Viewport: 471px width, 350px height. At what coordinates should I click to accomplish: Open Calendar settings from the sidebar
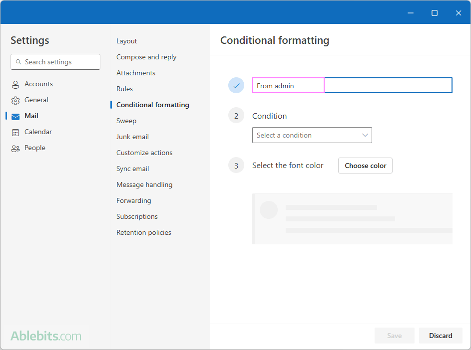coord(37,132)
